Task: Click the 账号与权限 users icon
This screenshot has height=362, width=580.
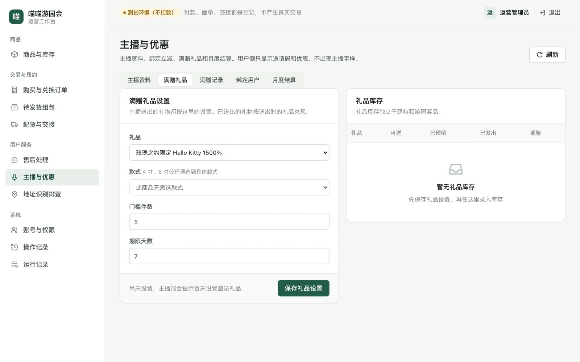Action: click(14, 230)
